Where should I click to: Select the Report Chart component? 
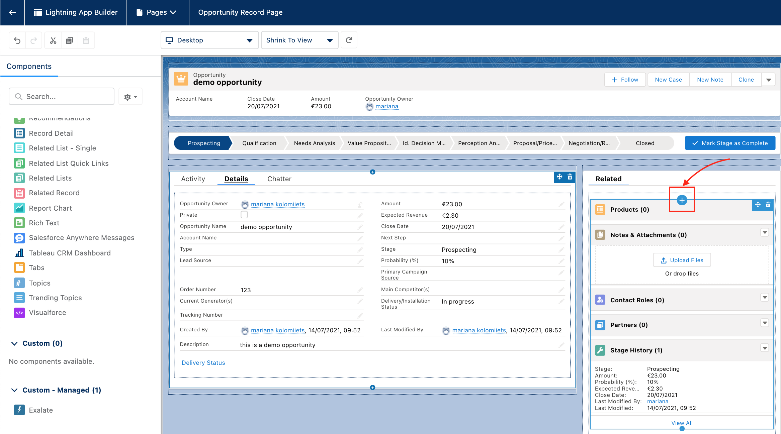[x=50, y=208]
